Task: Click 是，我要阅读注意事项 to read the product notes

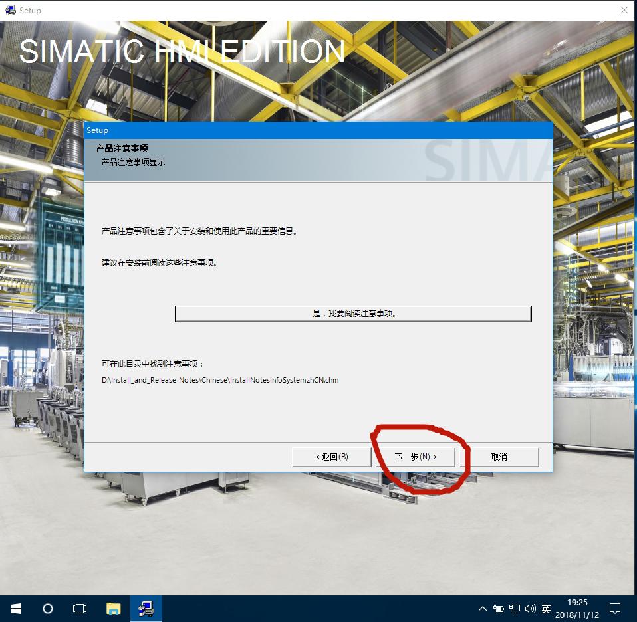Action: click(x=353, y=313)
